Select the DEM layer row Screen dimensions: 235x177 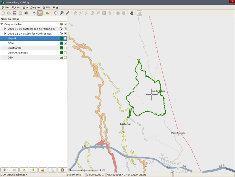pyautogui.click(x=11, y=58)
